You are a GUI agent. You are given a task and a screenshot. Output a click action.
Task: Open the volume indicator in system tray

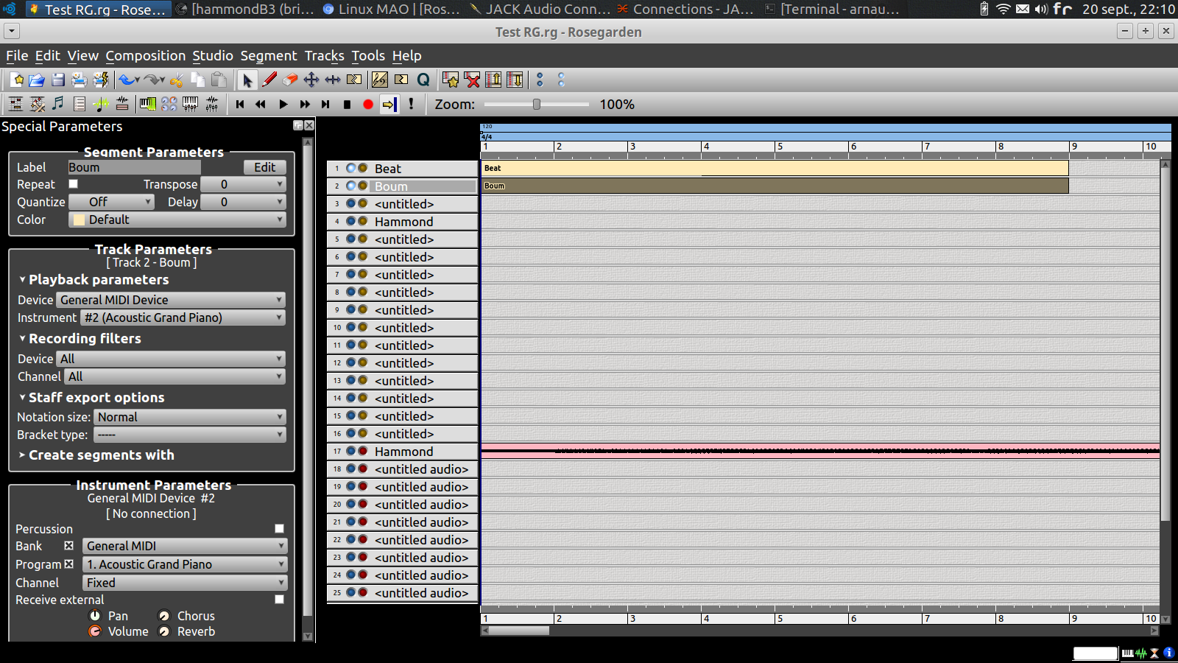pos(1041,9)
